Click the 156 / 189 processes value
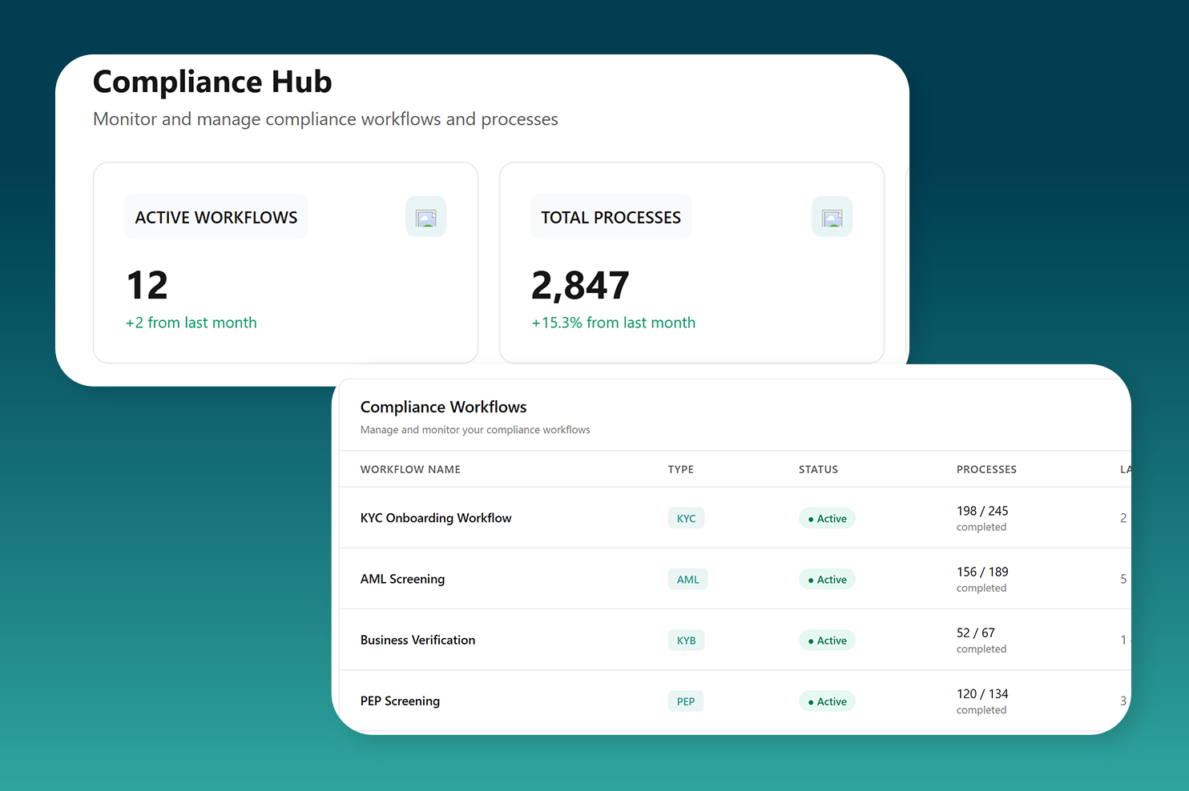Viewport: 1189px width, 791px height. tap(982, 572)
